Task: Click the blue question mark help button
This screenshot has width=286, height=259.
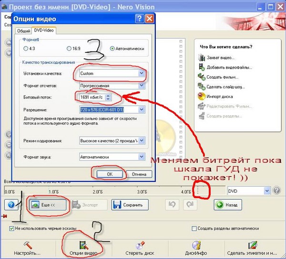Action: (x=11, y=205)
